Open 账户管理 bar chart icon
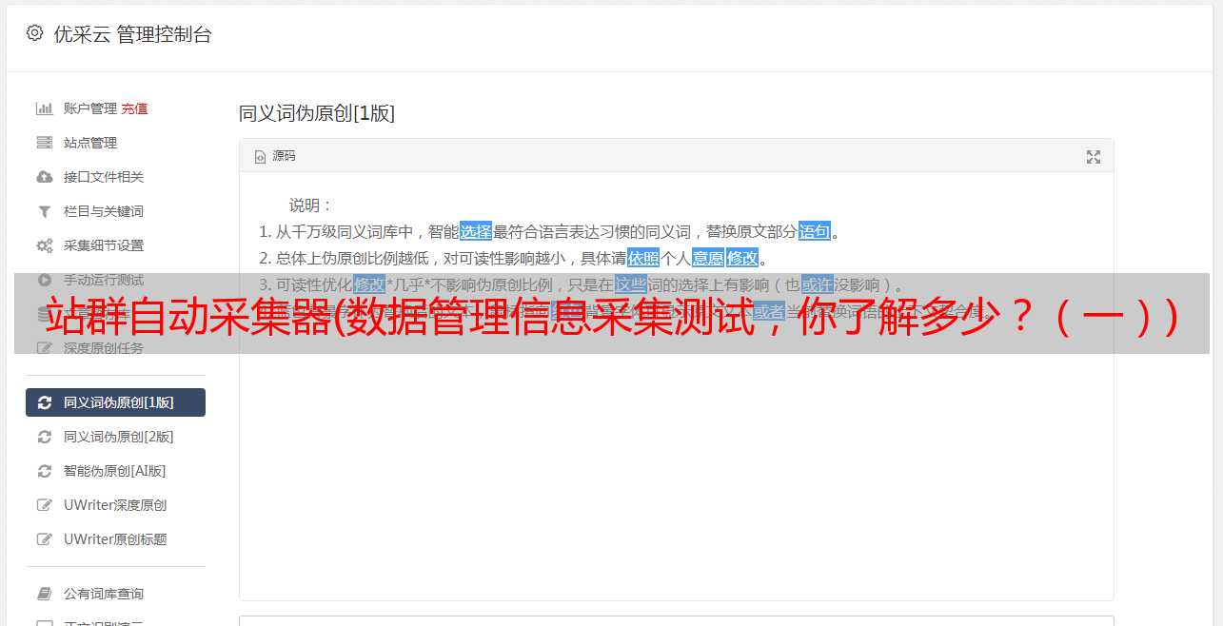Screen dimensions: 1223x626 click(44, 108)
